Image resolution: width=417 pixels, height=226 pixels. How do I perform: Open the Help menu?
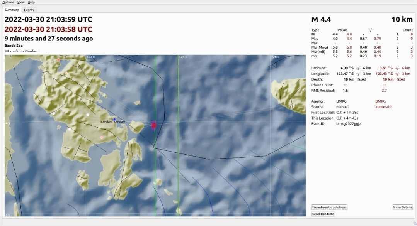(x=31, y=2)
